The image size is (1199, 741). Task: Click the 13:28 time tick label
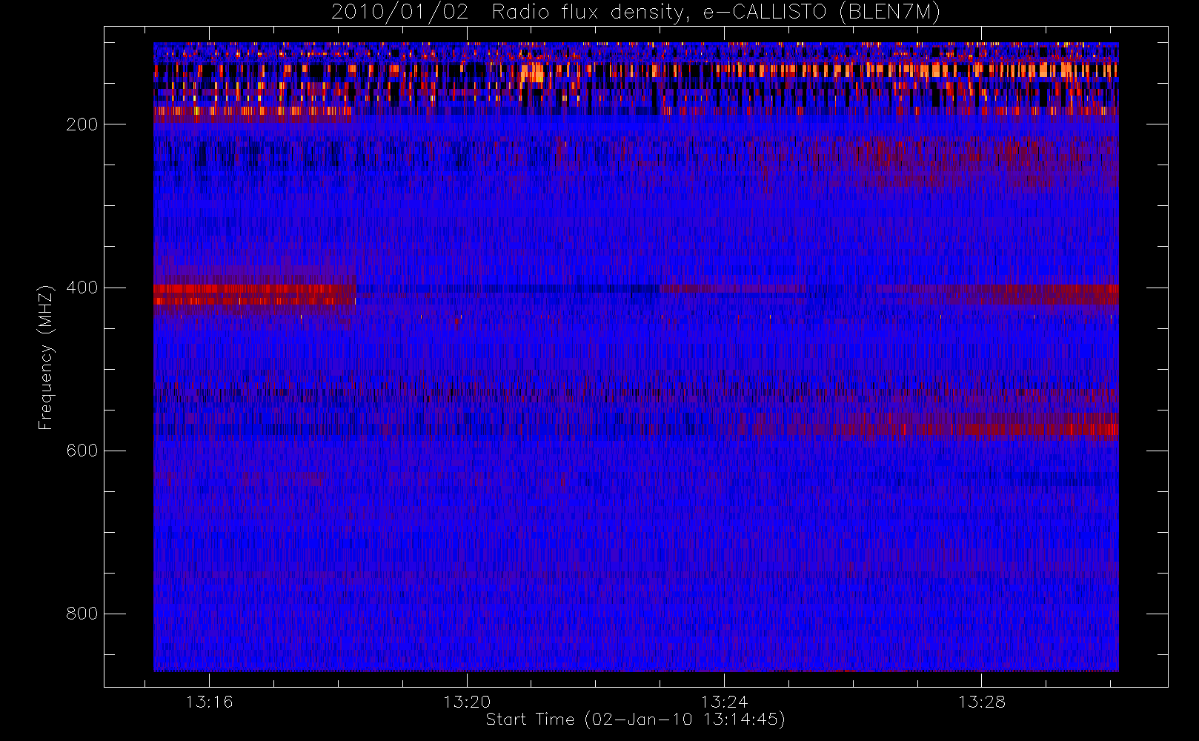pyautogui.click(x=981, y=702)
